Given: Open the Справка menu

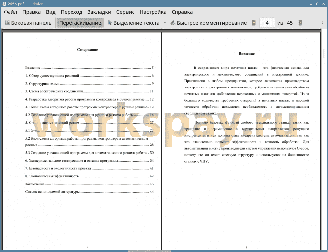Looking at the screenshot, I should pos(182,12).
